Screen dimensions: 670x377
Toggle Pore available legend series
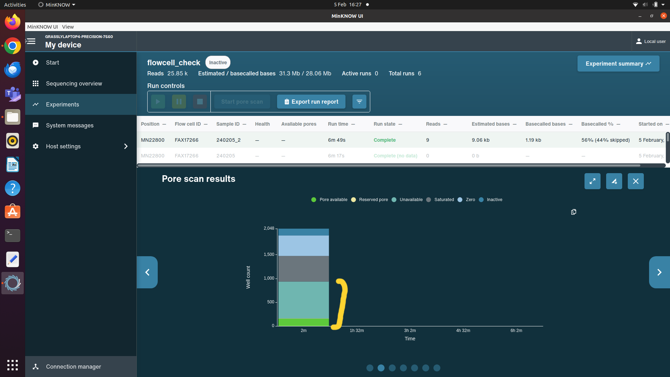coord(329,200)
